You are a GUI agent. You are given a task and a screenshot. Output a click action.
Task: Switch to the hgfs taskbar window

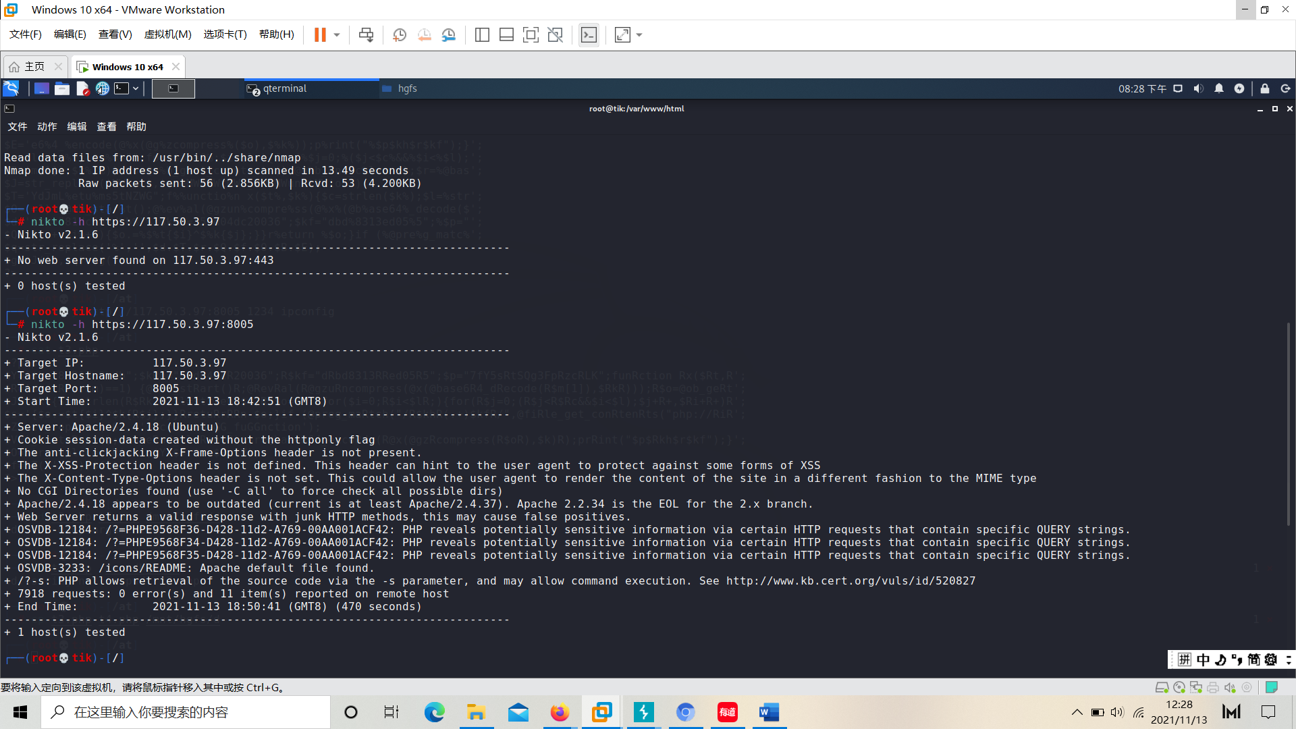pyautogui.click(x=407, y=88)
